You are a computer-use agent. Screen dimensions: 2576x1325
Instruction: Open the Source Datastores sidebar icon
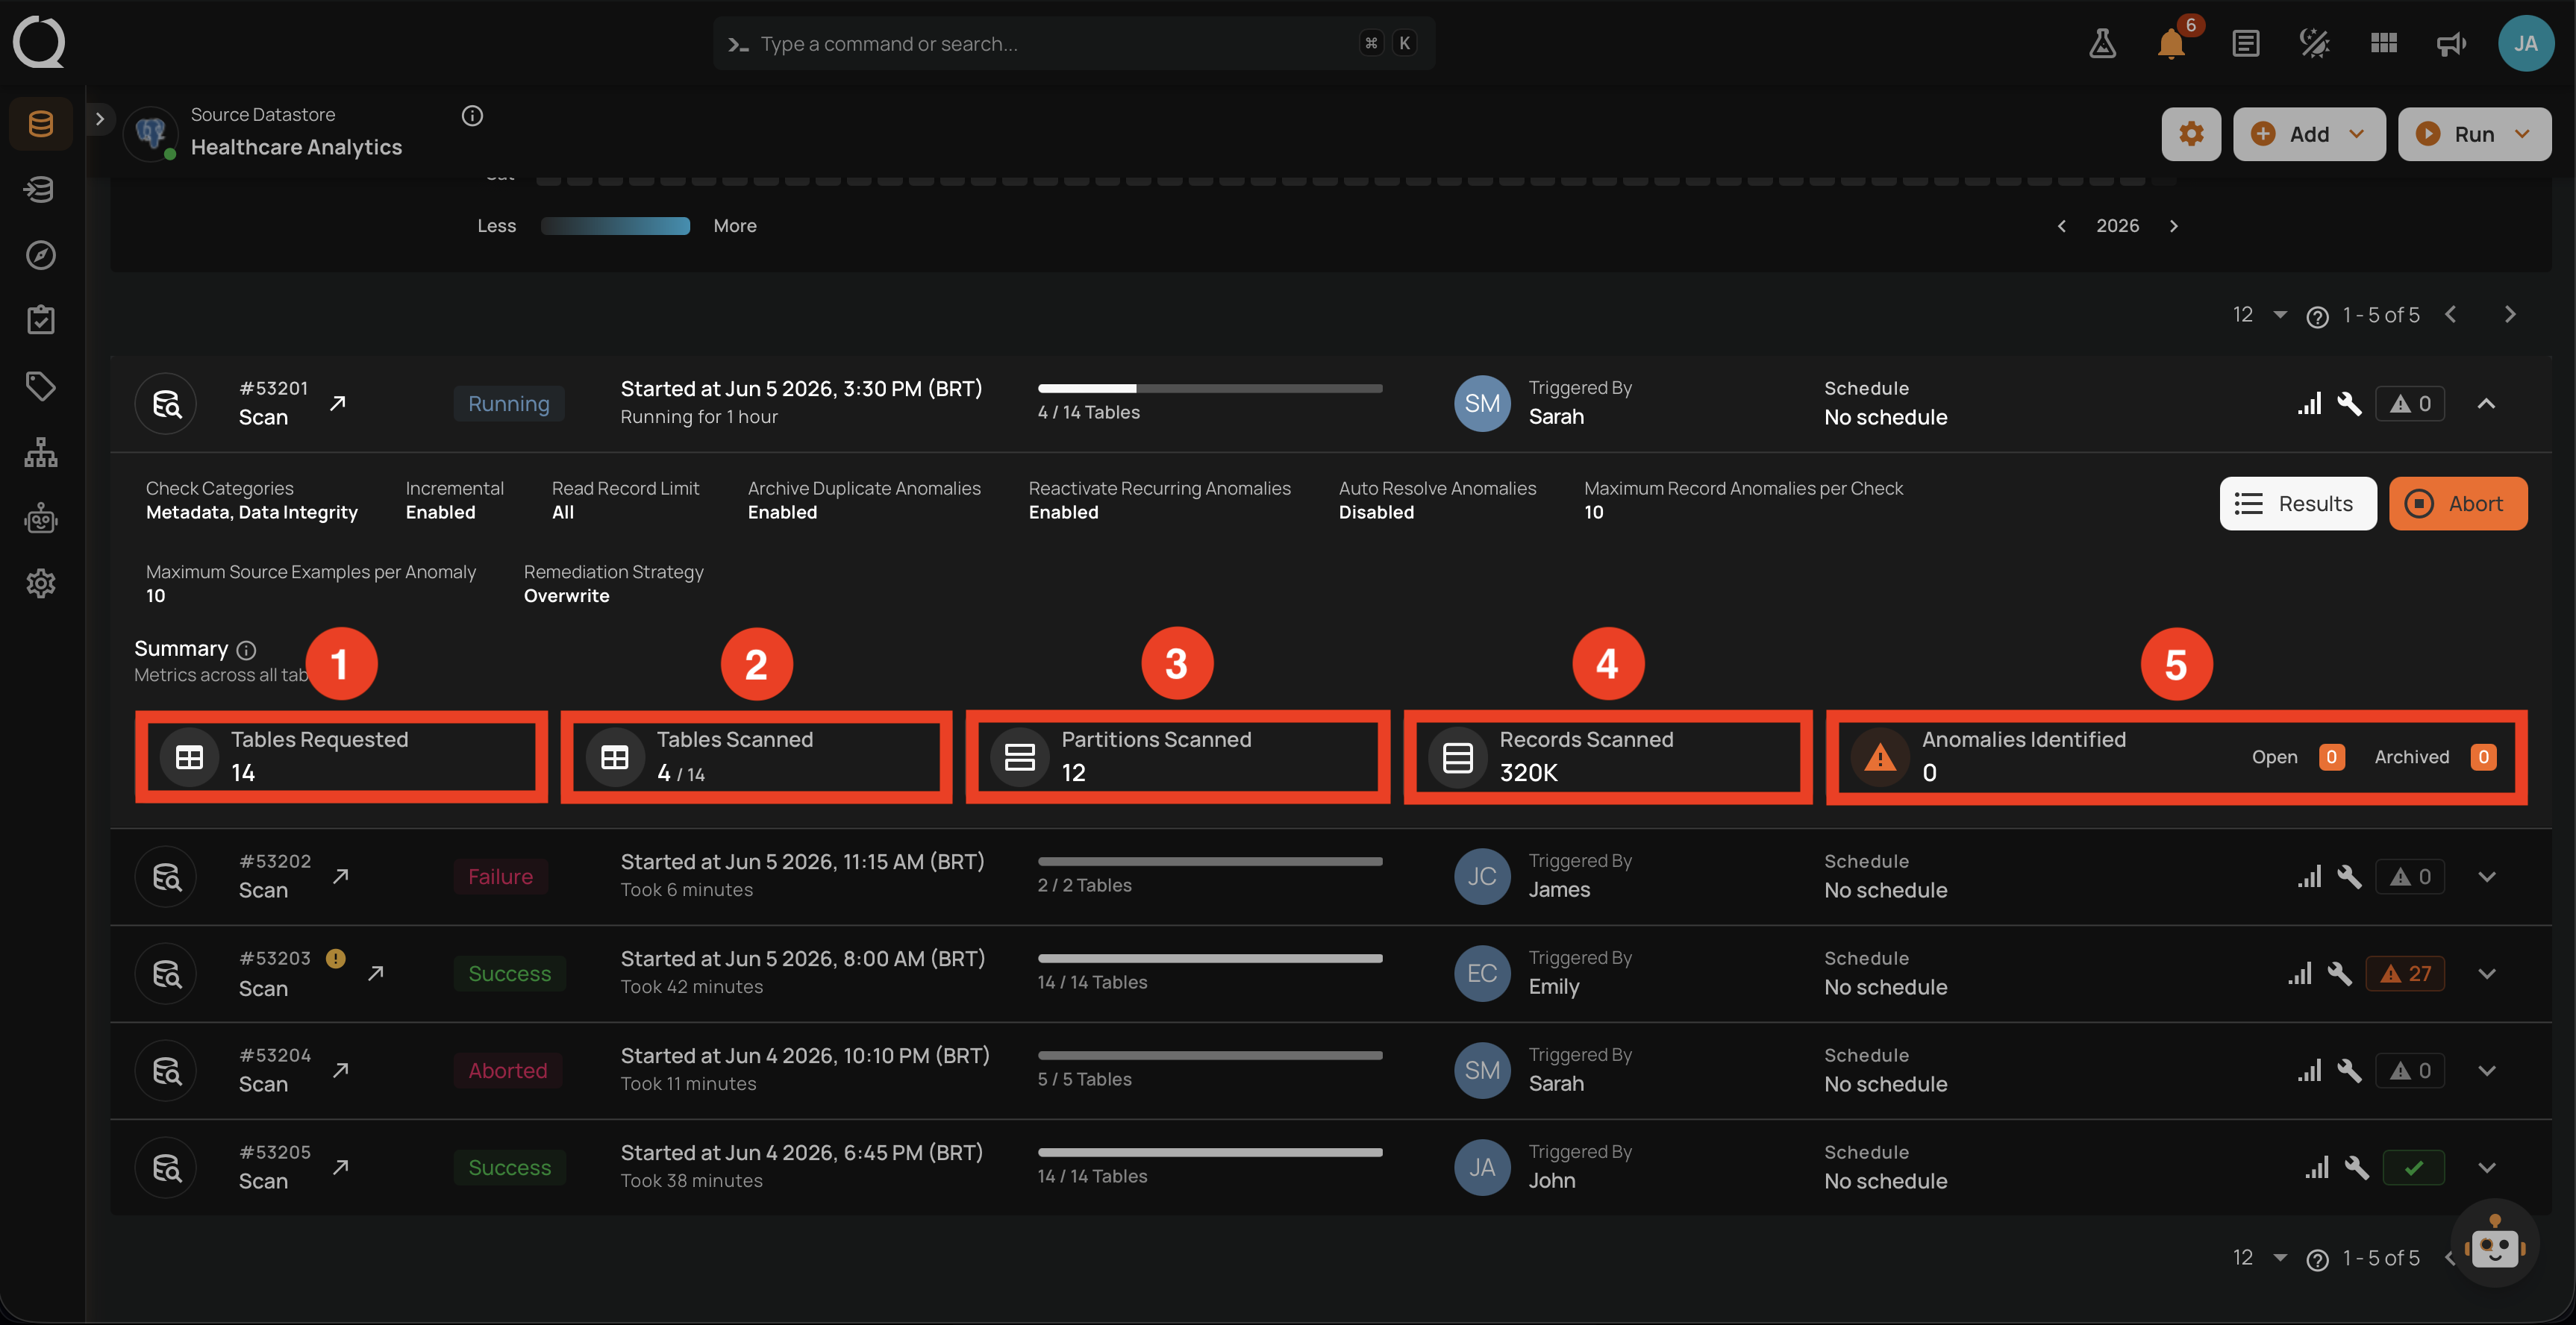click(41, 124)
